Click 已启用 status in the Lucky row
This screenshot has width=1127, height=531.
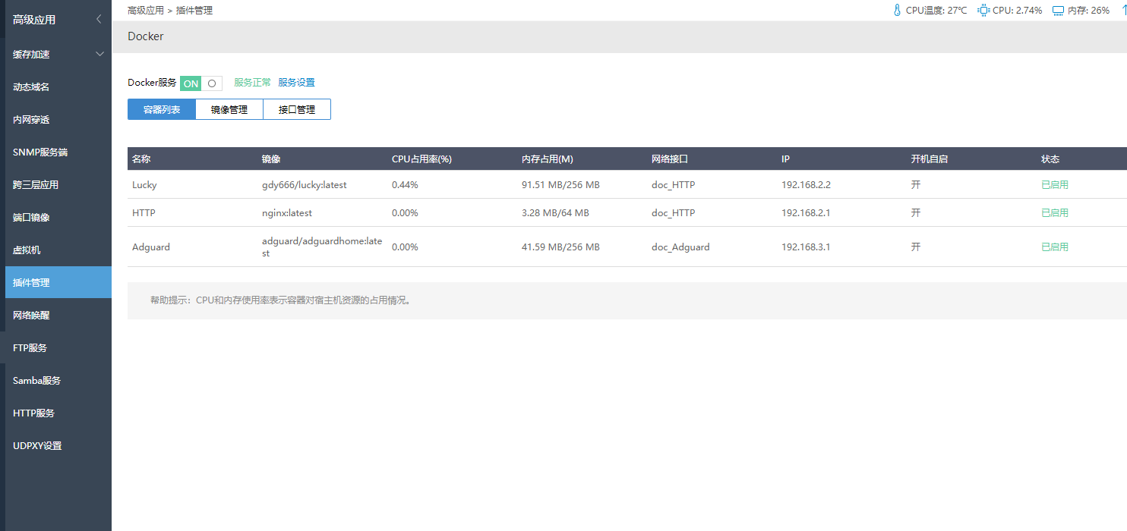click(x=1055, y=184)
